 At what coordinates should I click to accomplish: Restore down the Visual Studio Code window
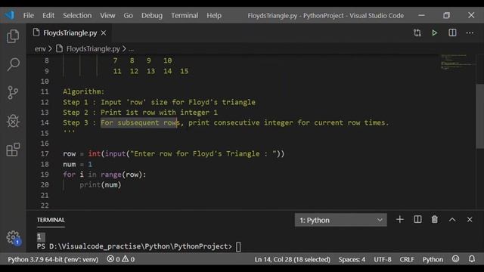coord(446,15)
